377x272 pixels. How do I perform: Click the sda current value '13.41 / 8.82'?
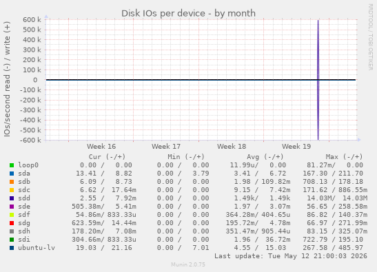coord(104,174)
